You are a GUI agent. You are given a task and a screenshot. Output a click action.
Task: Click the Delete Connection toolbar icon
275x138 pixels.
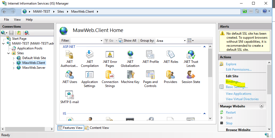pos(27,33)
